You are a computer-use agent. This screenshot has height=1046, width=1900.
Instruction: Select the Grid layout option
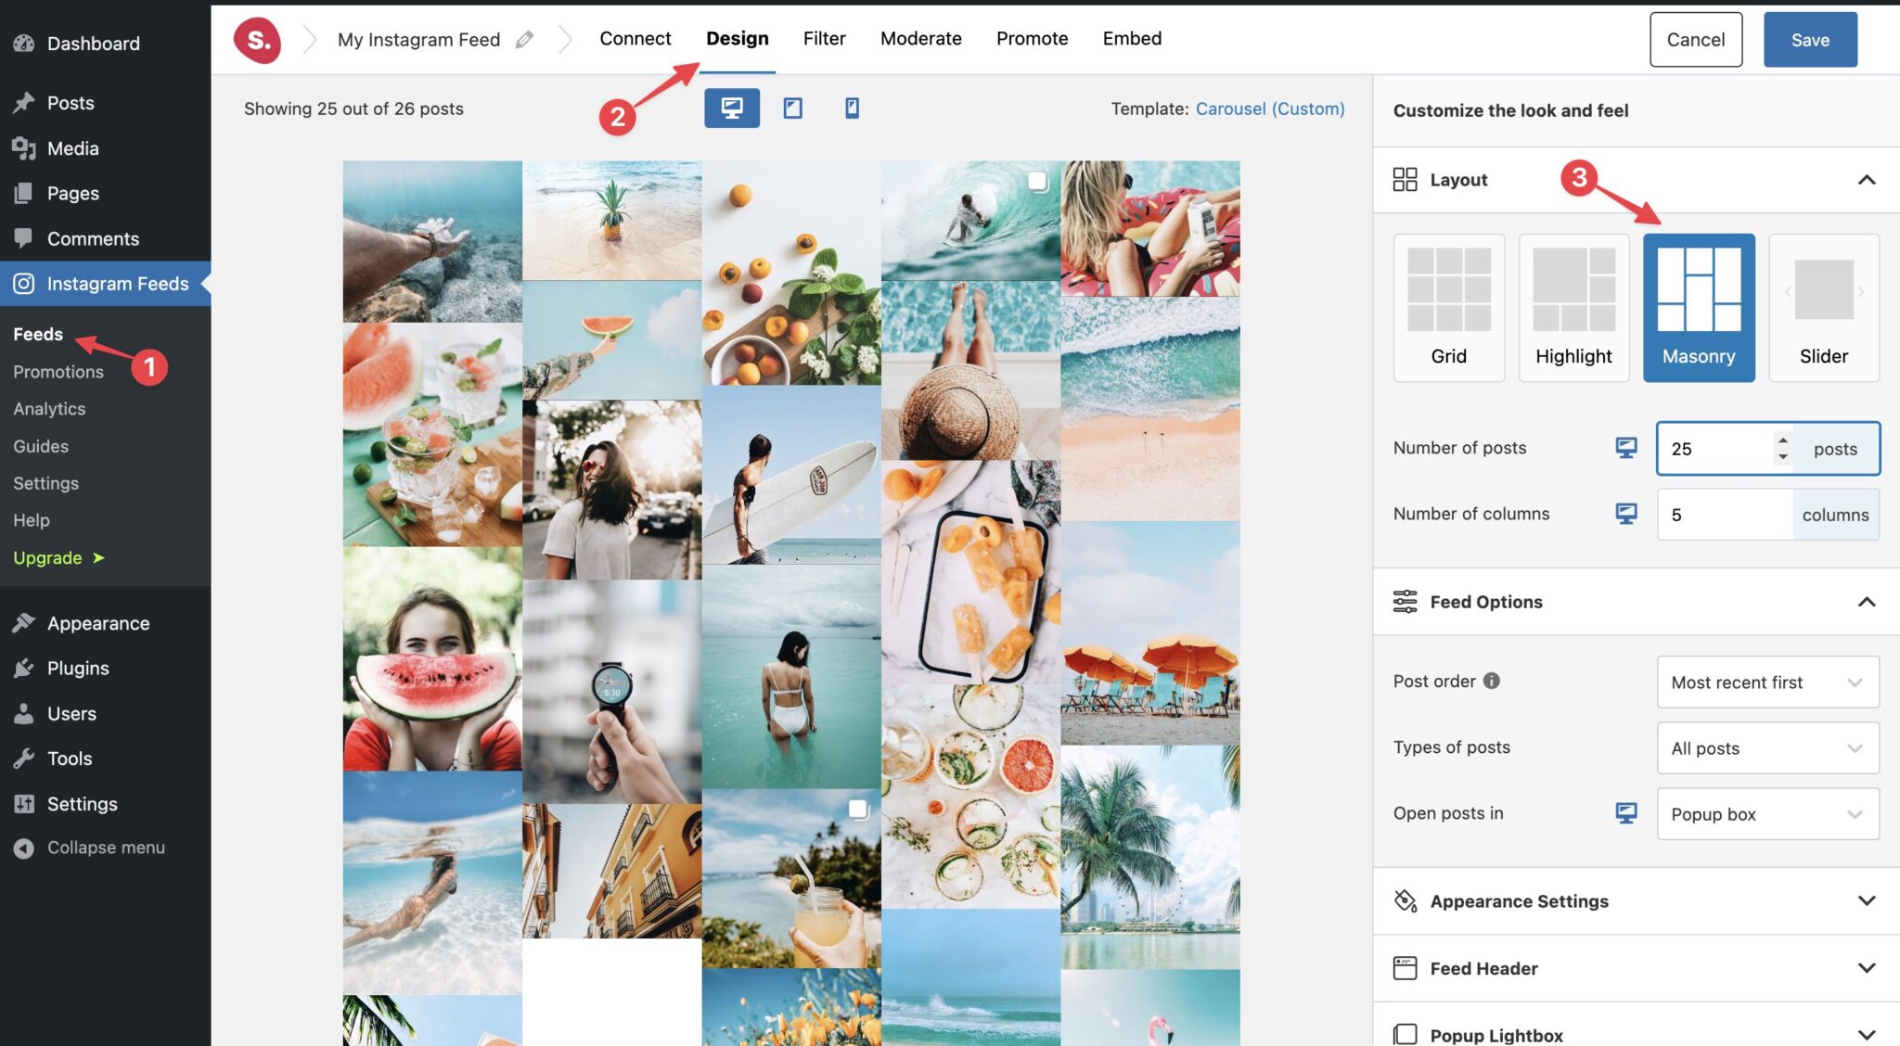click(x=1448, y=308)
